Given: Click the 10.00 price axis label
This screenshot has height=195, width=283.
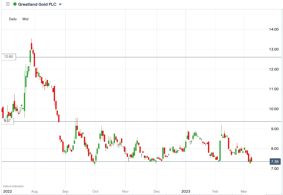Looking at the screenshot, I should pos(274,109).
